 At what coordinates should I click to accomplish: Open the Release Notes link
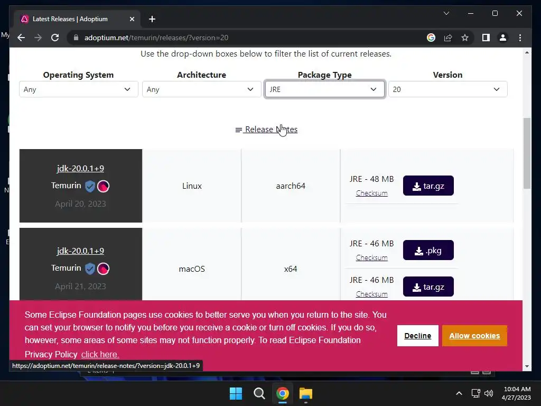coord(266,130)
